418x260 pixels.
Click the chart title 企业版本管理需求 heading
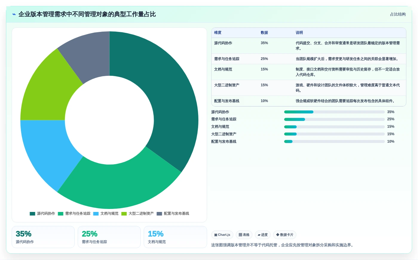[x=87, y=14]
